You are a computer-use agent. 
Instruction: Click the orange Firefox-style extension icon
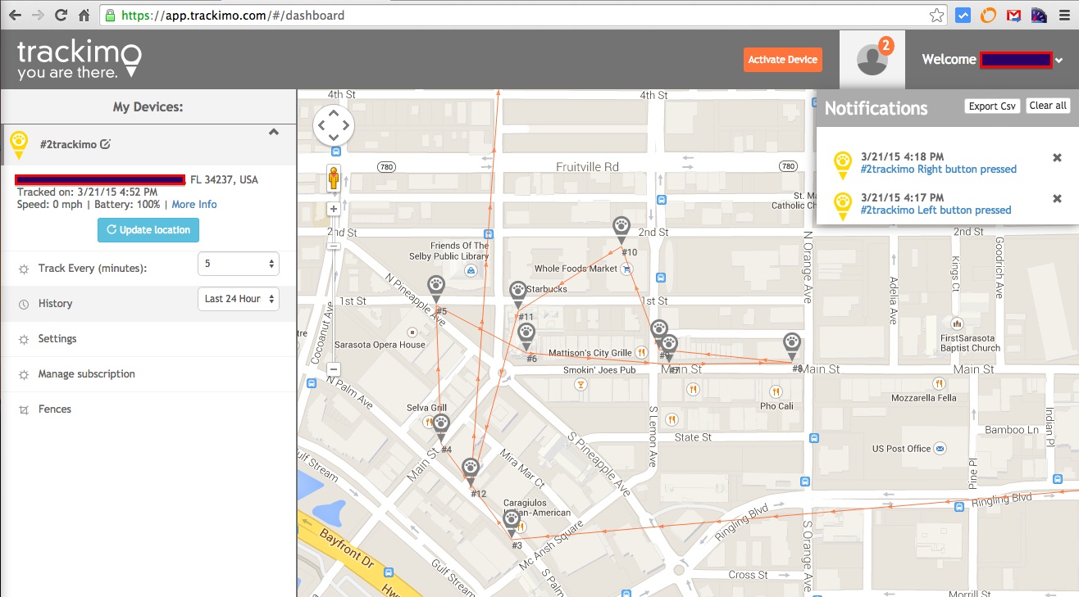pyautogui.click(x=989, y=16)
